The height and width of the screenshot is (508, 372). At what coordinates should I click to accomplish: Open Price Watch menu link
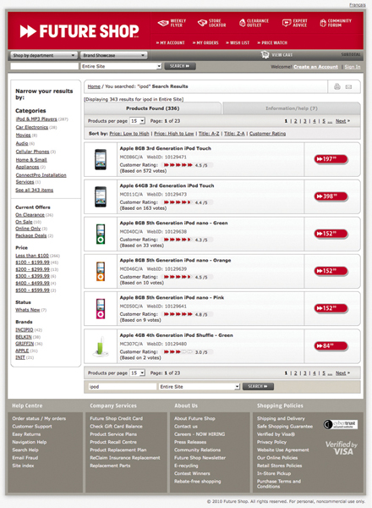272,43
